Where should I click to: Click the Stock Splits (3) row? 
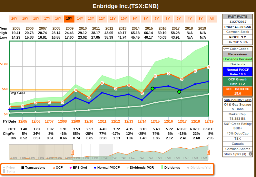coord(238,154)
